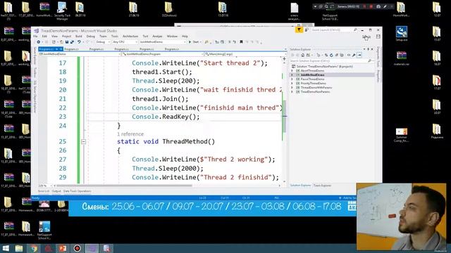Open PowerPoint from the taskbar
Screen dimensions: 451x253
click(63, 248)
